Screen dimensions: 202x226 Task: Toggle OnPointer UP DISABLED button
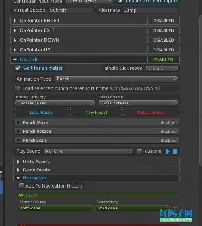[164, 50]
